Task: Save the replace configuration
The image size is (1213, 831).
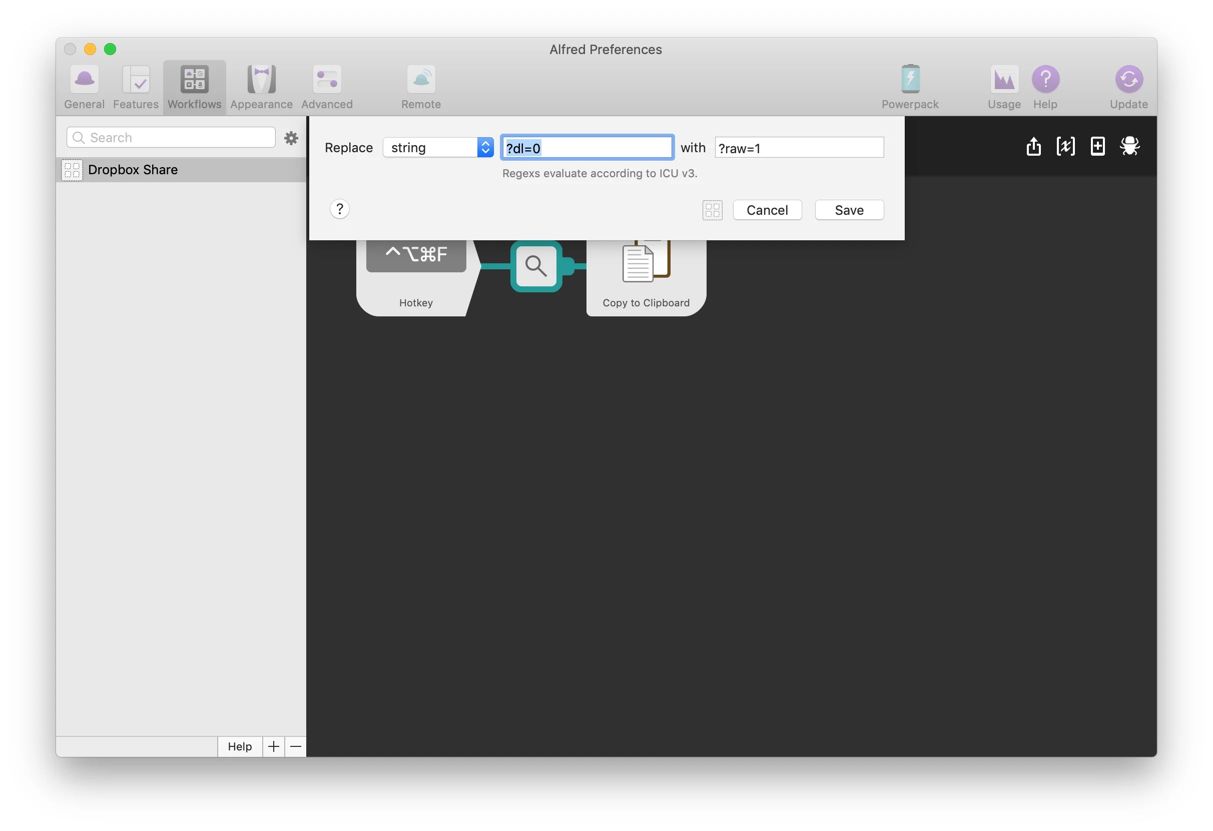Action: (x=849, y=210)
